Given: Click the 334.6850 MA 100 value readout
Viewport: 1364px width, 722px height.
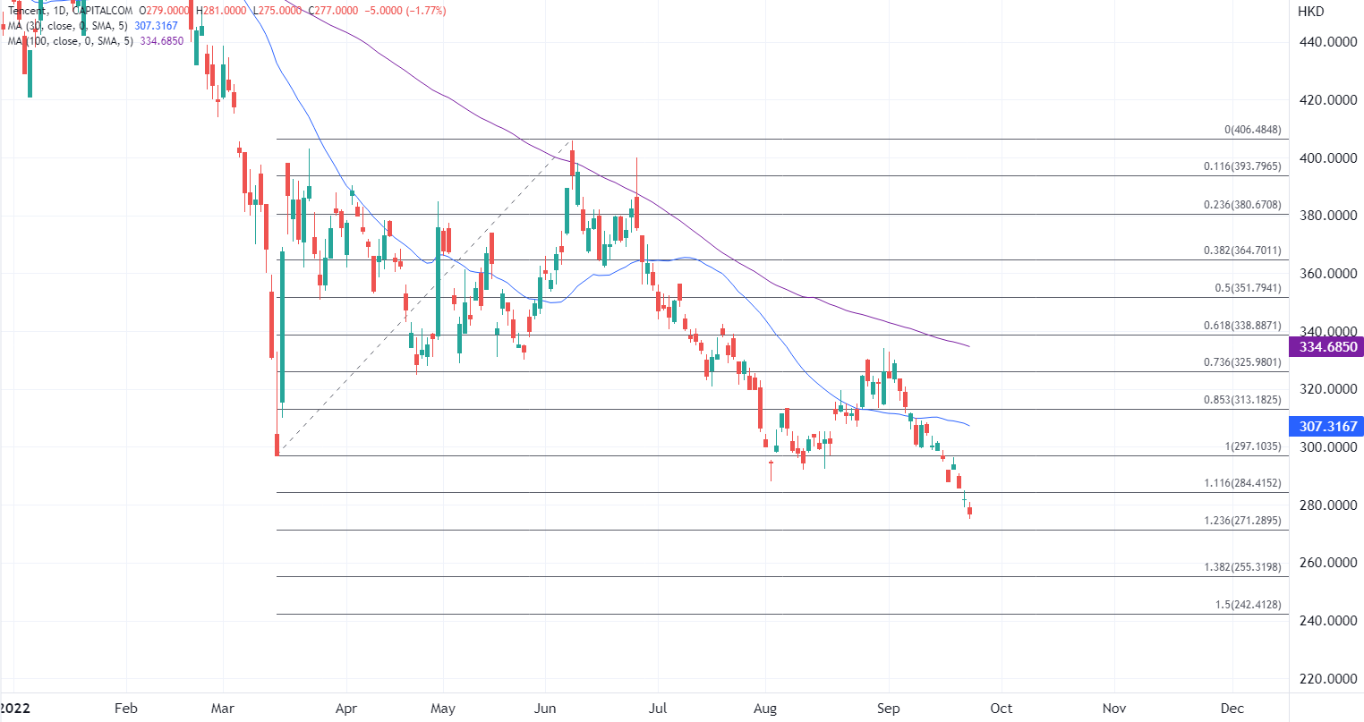Looking at the screenshot, I should click(x=162, y=41).
